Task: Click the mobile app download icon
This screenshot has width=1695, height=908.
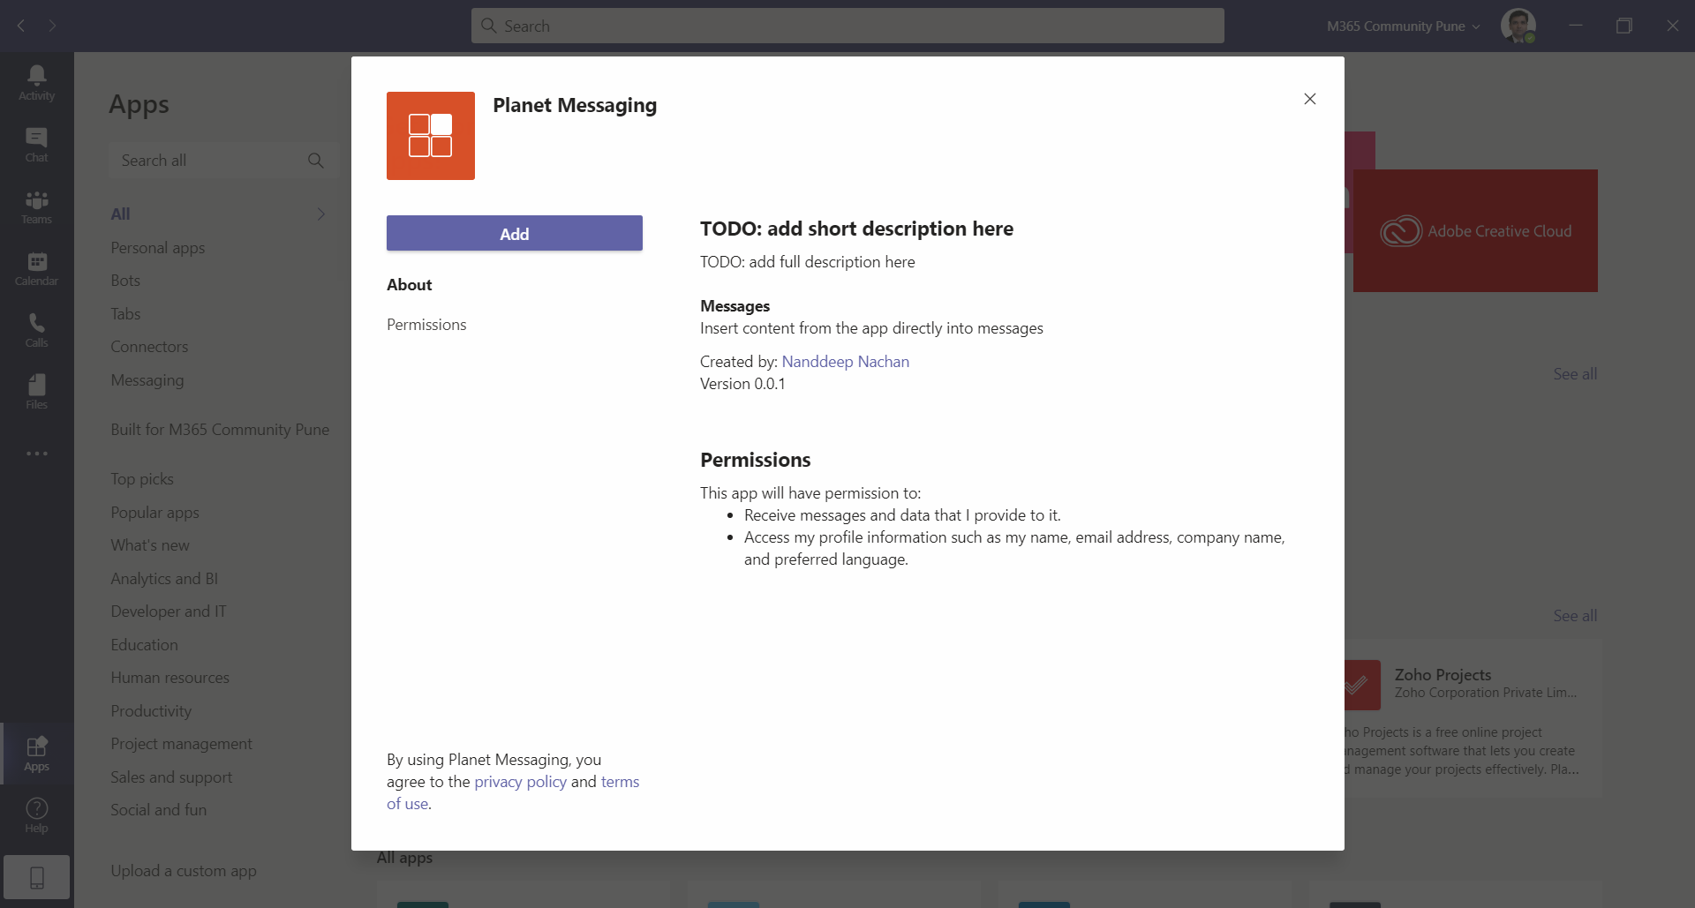Action: [36, 877]
